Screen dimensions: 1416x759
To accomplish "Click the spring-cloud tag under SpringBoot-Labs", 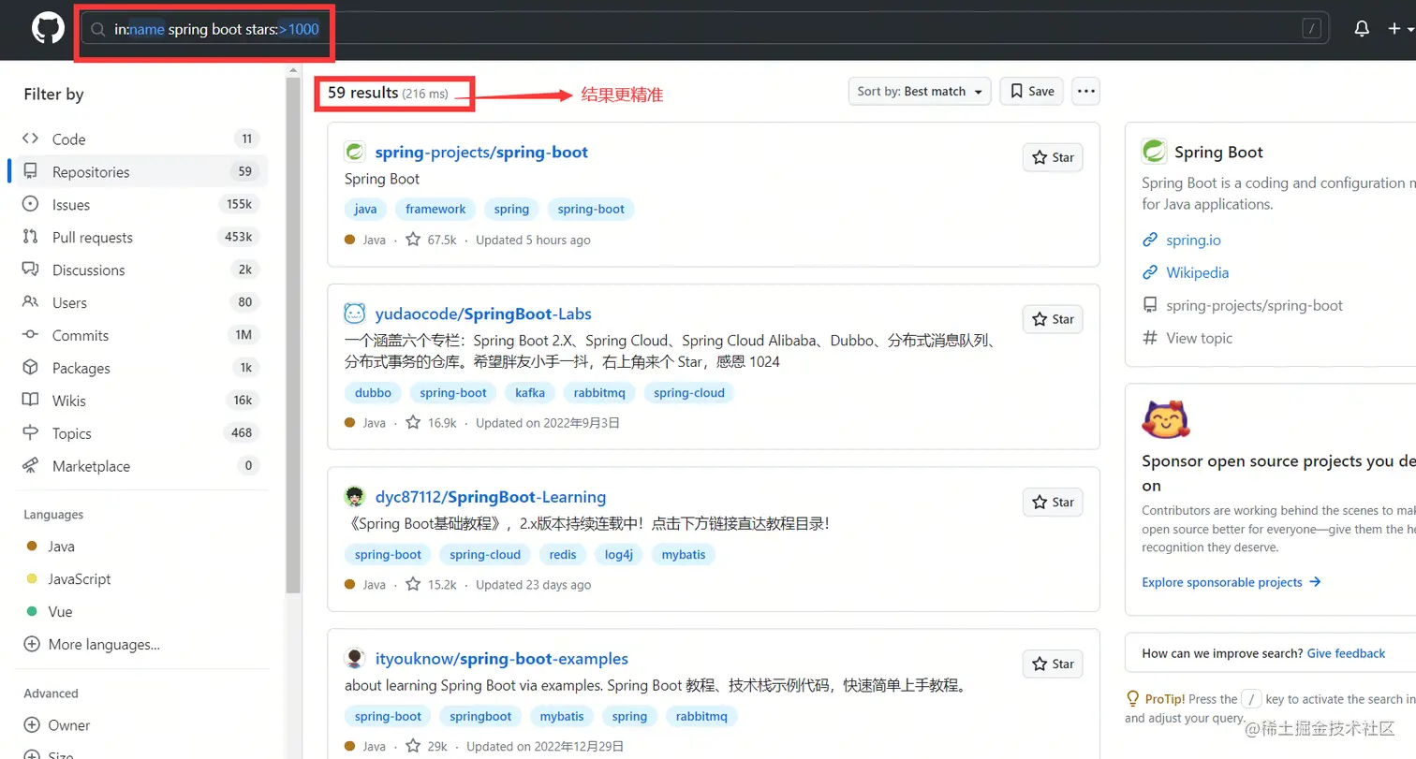I will tap(689, 393).
